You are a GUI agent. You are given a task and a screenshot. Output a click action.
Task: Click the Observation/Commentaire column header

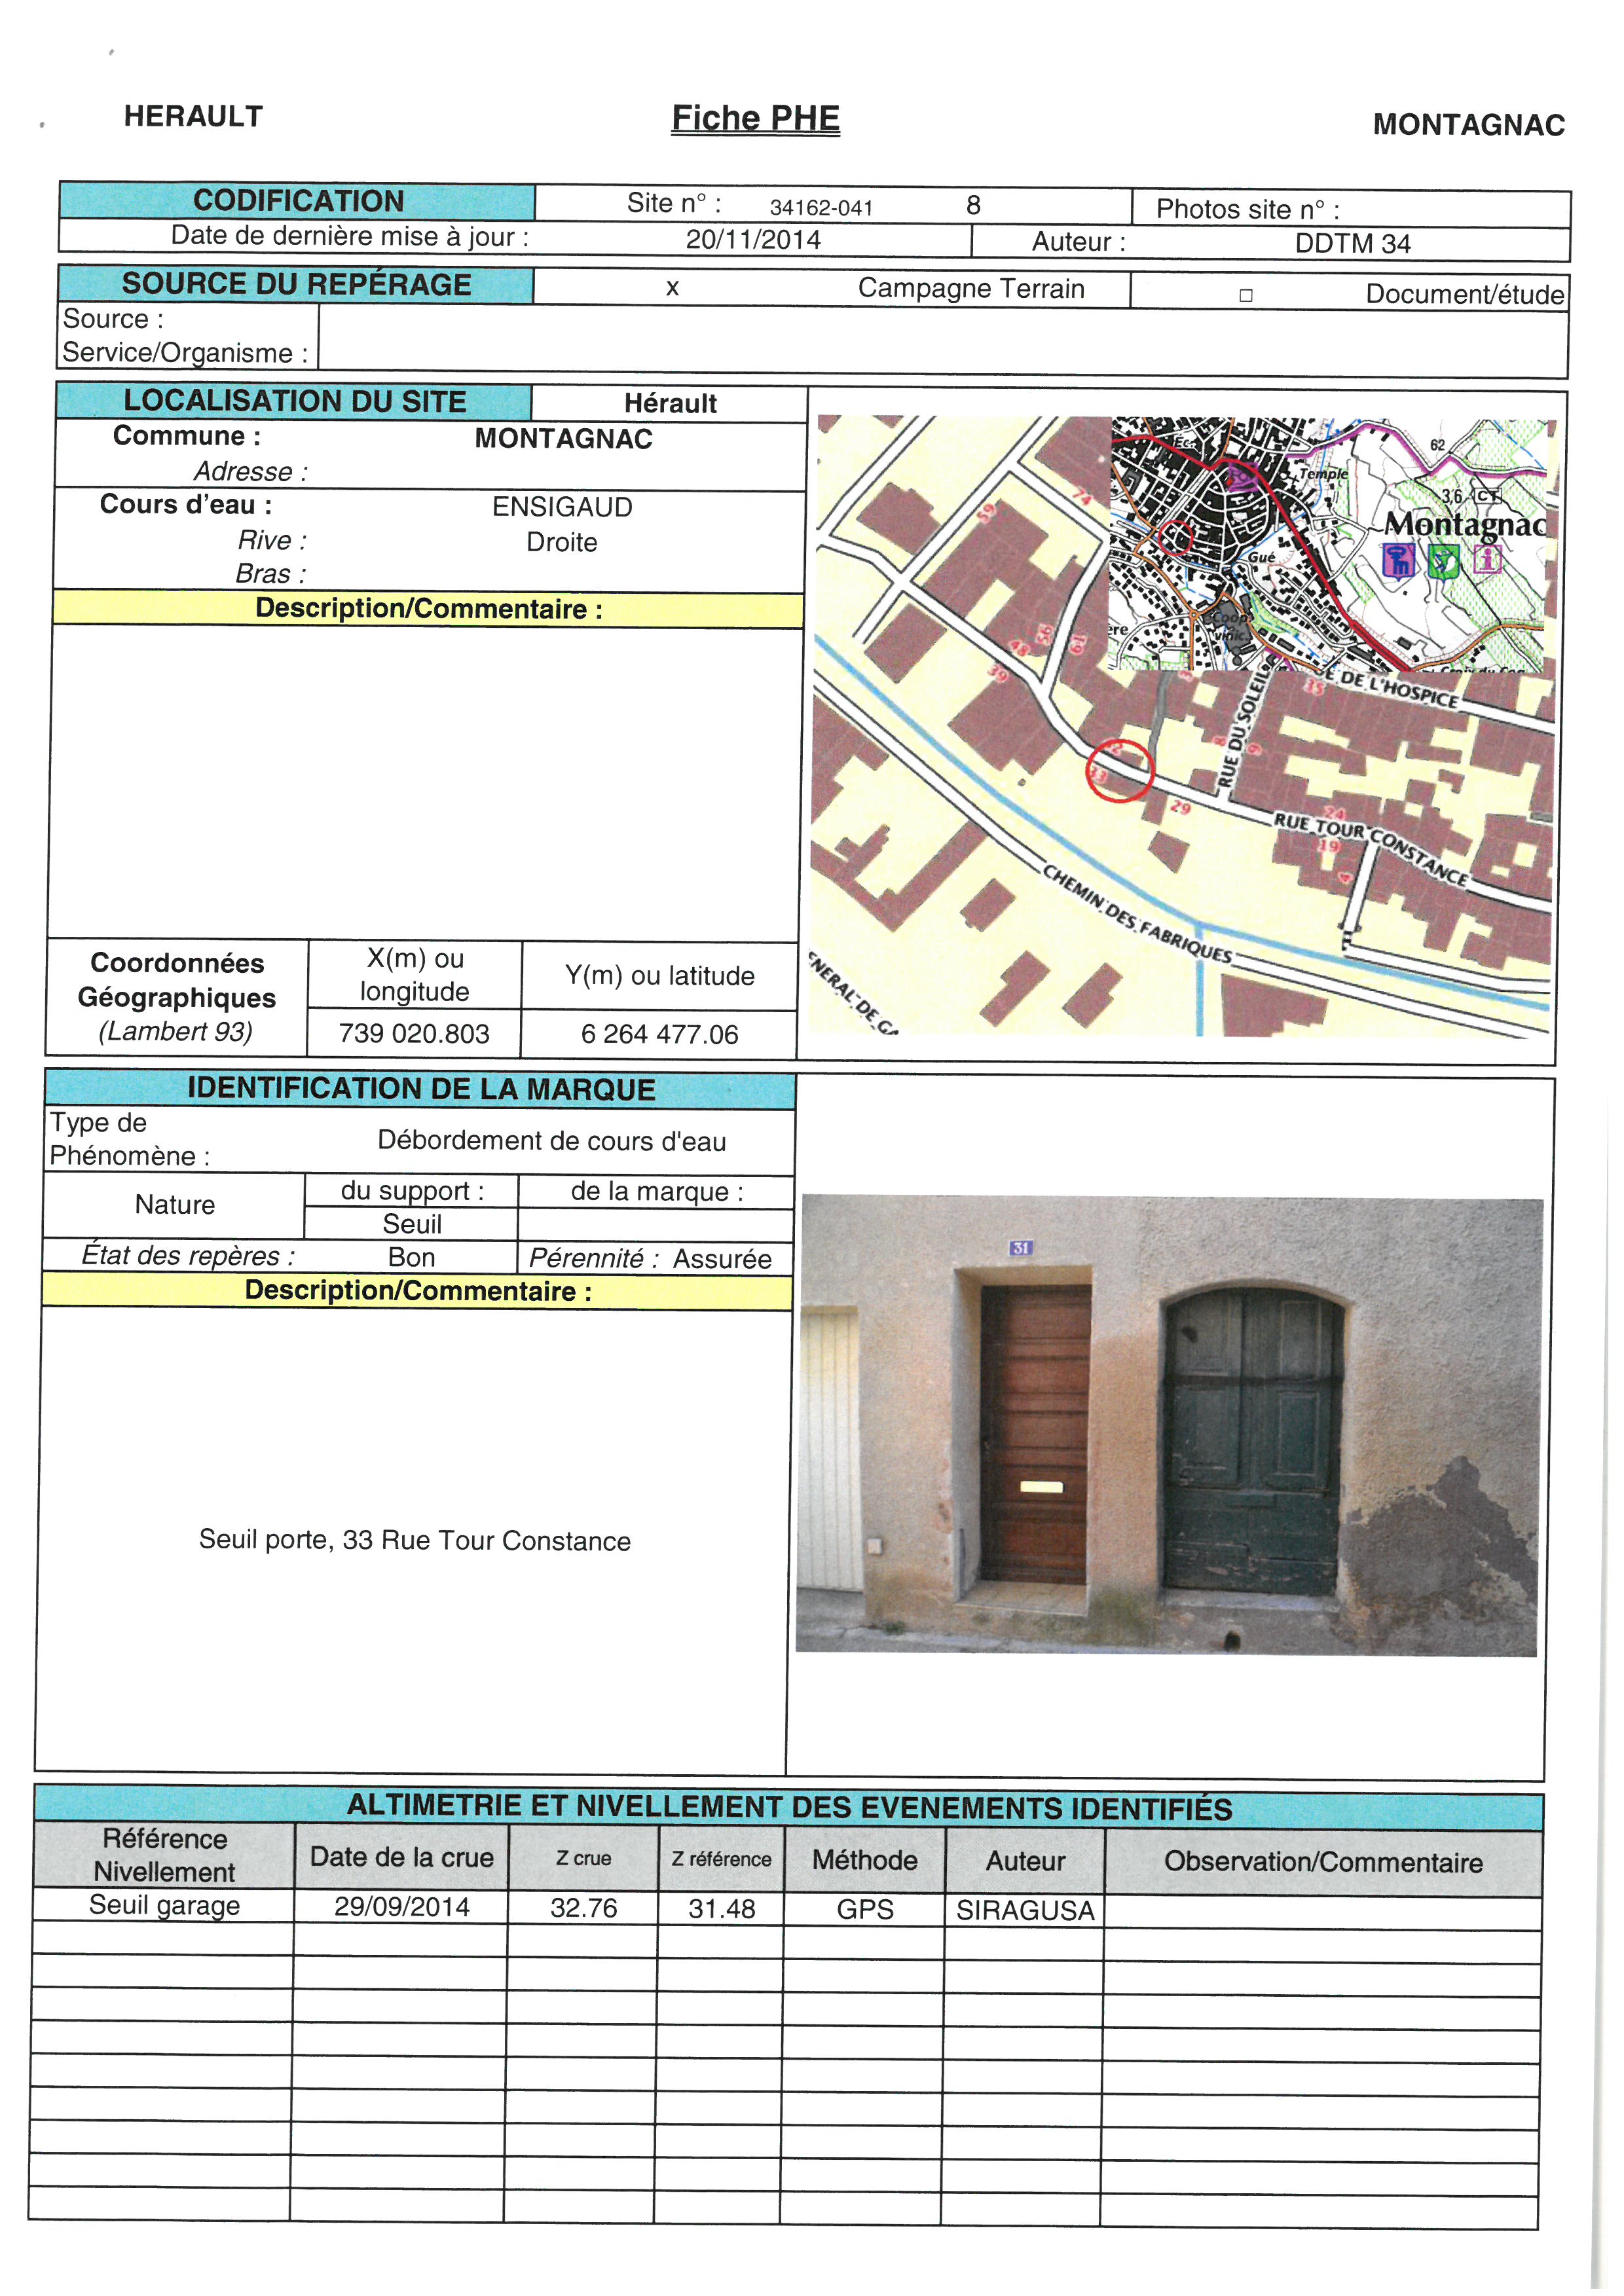pyautogui.click(x=1323, y=1863)
